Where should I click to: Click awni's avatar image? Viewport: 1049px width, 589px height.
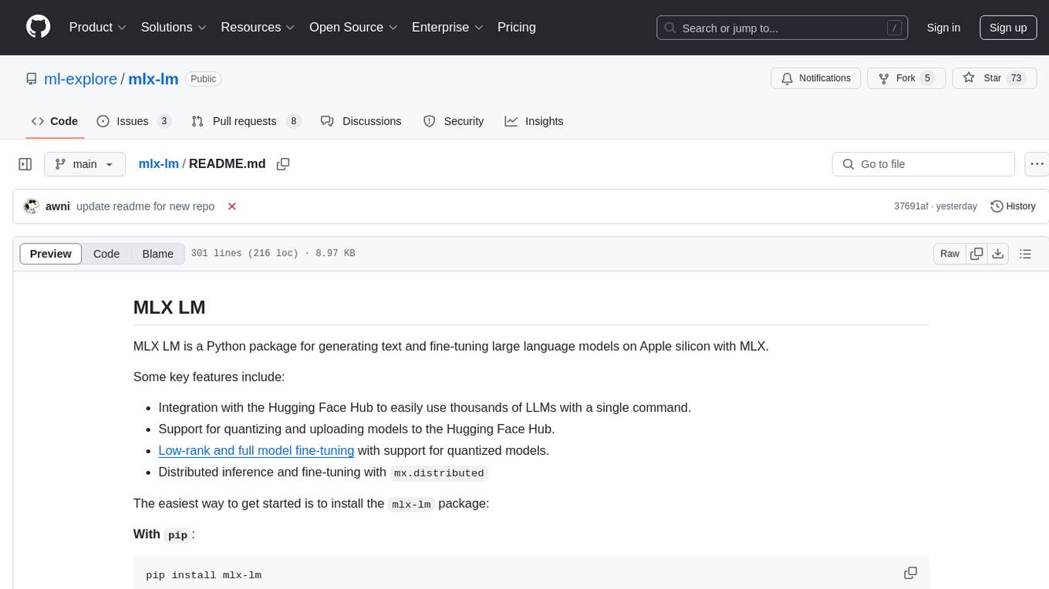(x=32, y=206)
